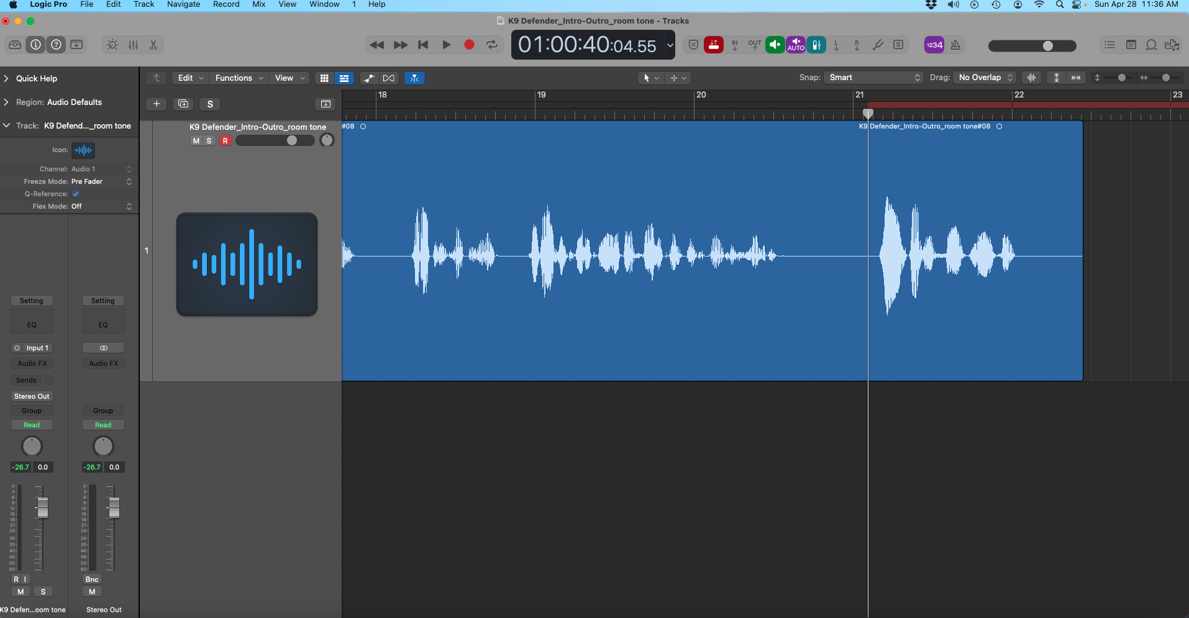Viewport: 1189px width, 618px height.
Task: Duplicate the track with the duplicate button
Action: [183, 104]
